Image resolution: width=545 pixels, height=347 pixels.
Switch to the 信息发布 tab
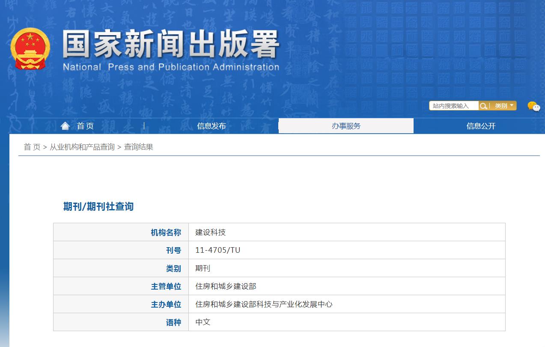(211, 126)
